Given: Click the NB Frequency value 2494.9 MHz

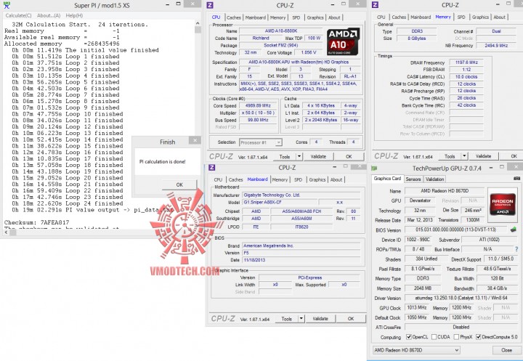Looking at the screenshot, I should [x=496, y=45].
